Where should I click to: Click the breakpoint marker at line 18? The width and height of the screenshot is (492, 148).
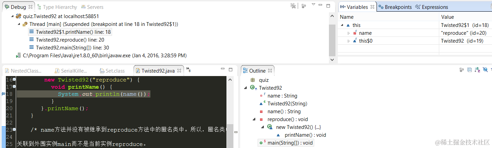[x=3, y=94]
